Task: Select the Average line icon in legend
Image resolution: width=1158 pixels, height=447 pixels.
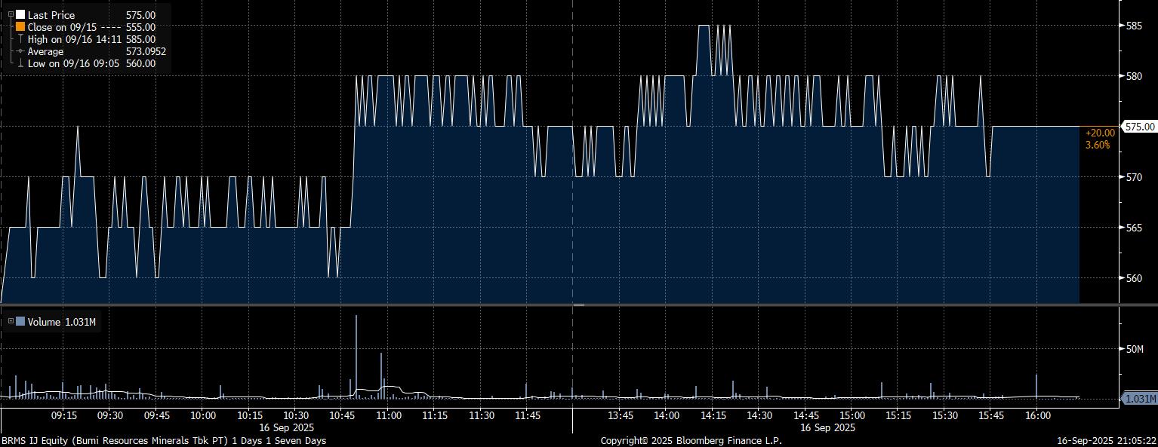Action: (x=20, y=51)
